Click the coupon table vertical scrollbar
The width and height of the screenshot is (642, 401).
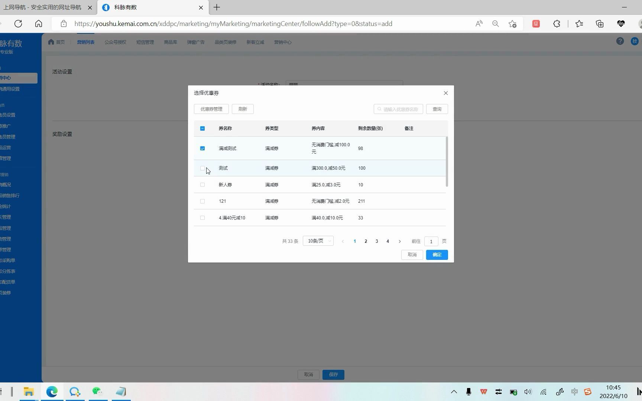click(x=447, y=162)
